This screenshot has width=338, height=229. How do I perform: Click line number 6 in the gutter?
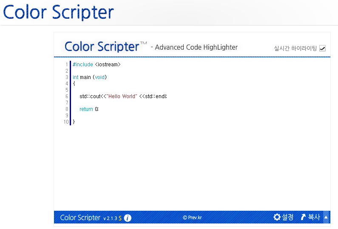(67, 96)
